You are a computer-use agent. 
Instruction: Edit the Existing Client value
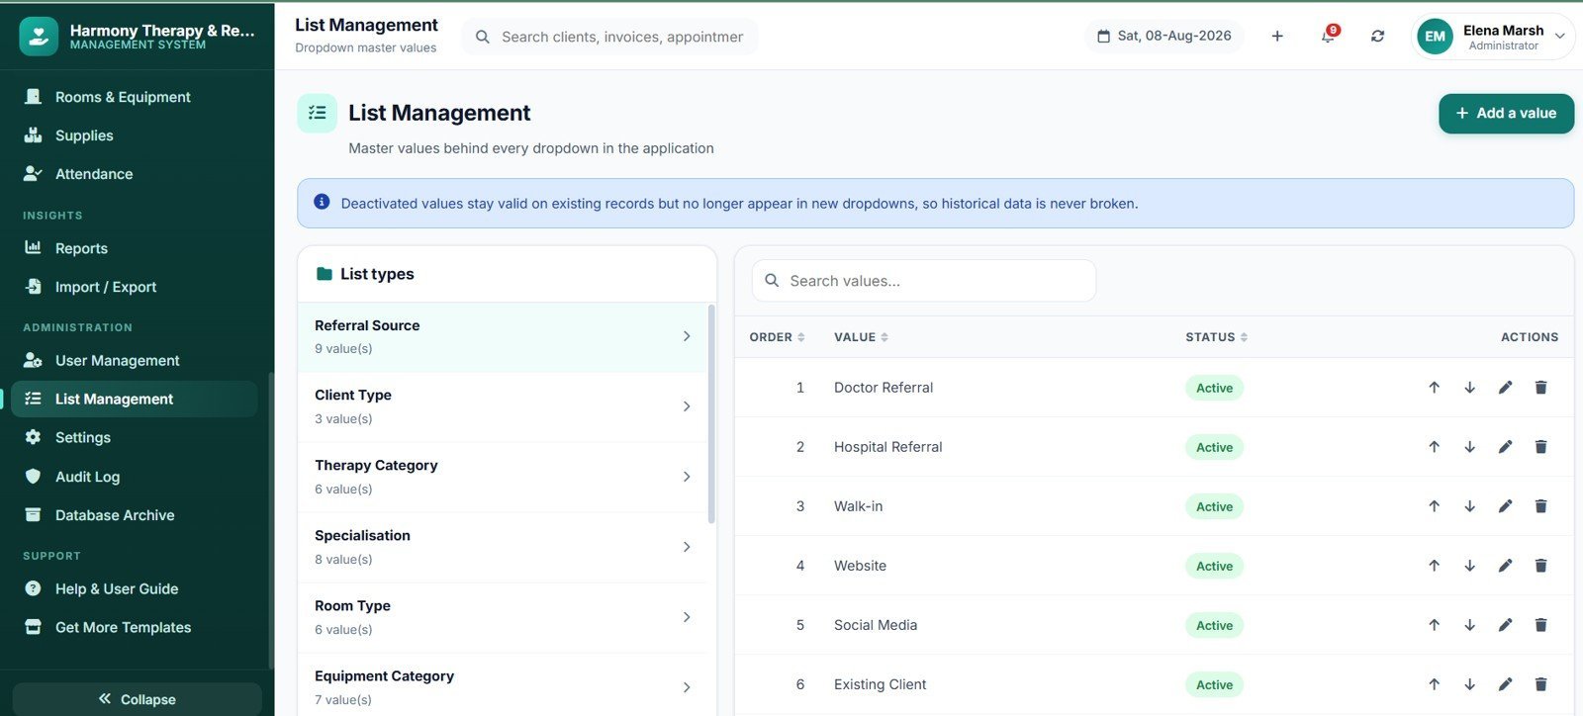[1505, 684]
